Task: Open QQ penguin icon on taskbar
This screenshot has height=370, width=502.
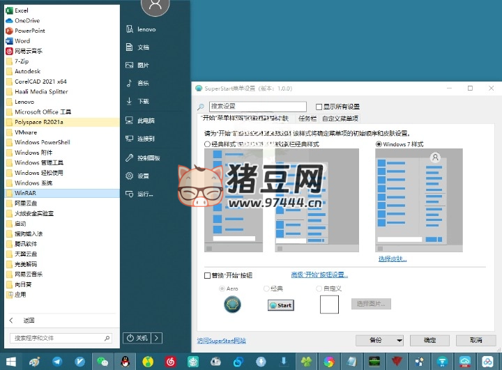Action: pyautogui.click(x=125, y=362)
